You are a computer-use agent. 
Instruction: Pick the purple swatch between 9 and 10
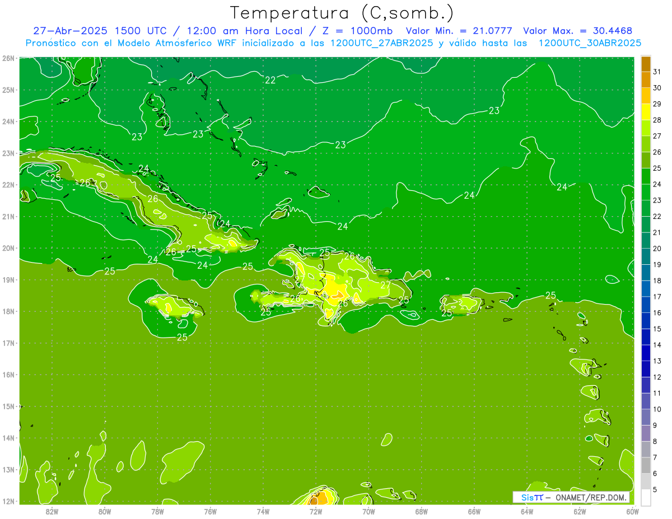point(646,417)
